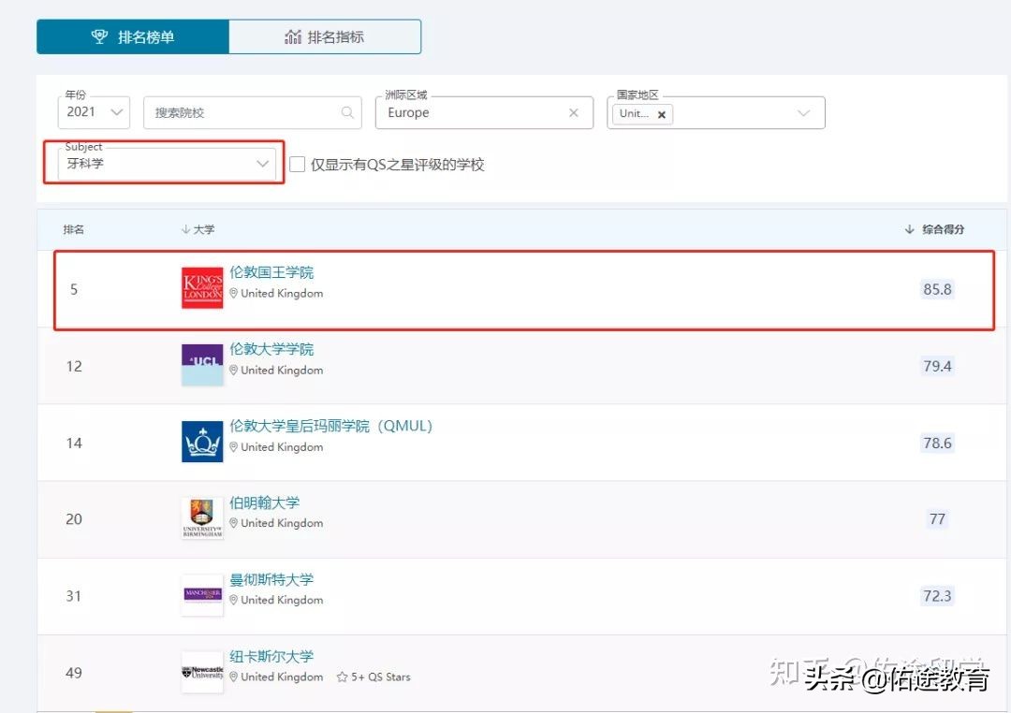This screenshot has height=713, width=1011.
Task: Check the 仅显示有QS之星评级的学校 checkbox
Action: 296,164
